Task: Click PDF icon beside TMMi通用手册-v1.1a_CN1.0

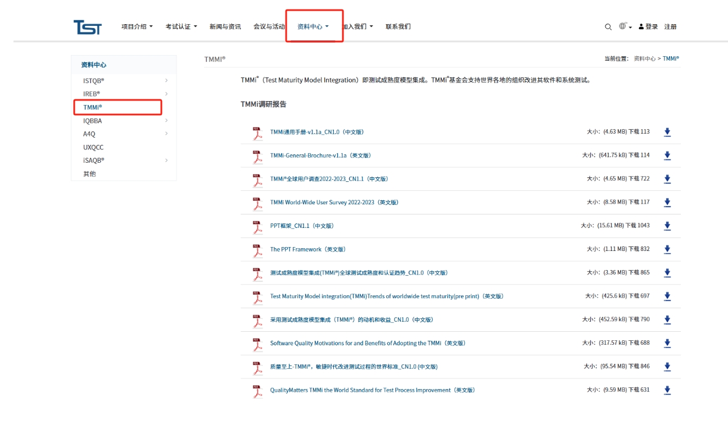Action: click(x=257, y=133)
